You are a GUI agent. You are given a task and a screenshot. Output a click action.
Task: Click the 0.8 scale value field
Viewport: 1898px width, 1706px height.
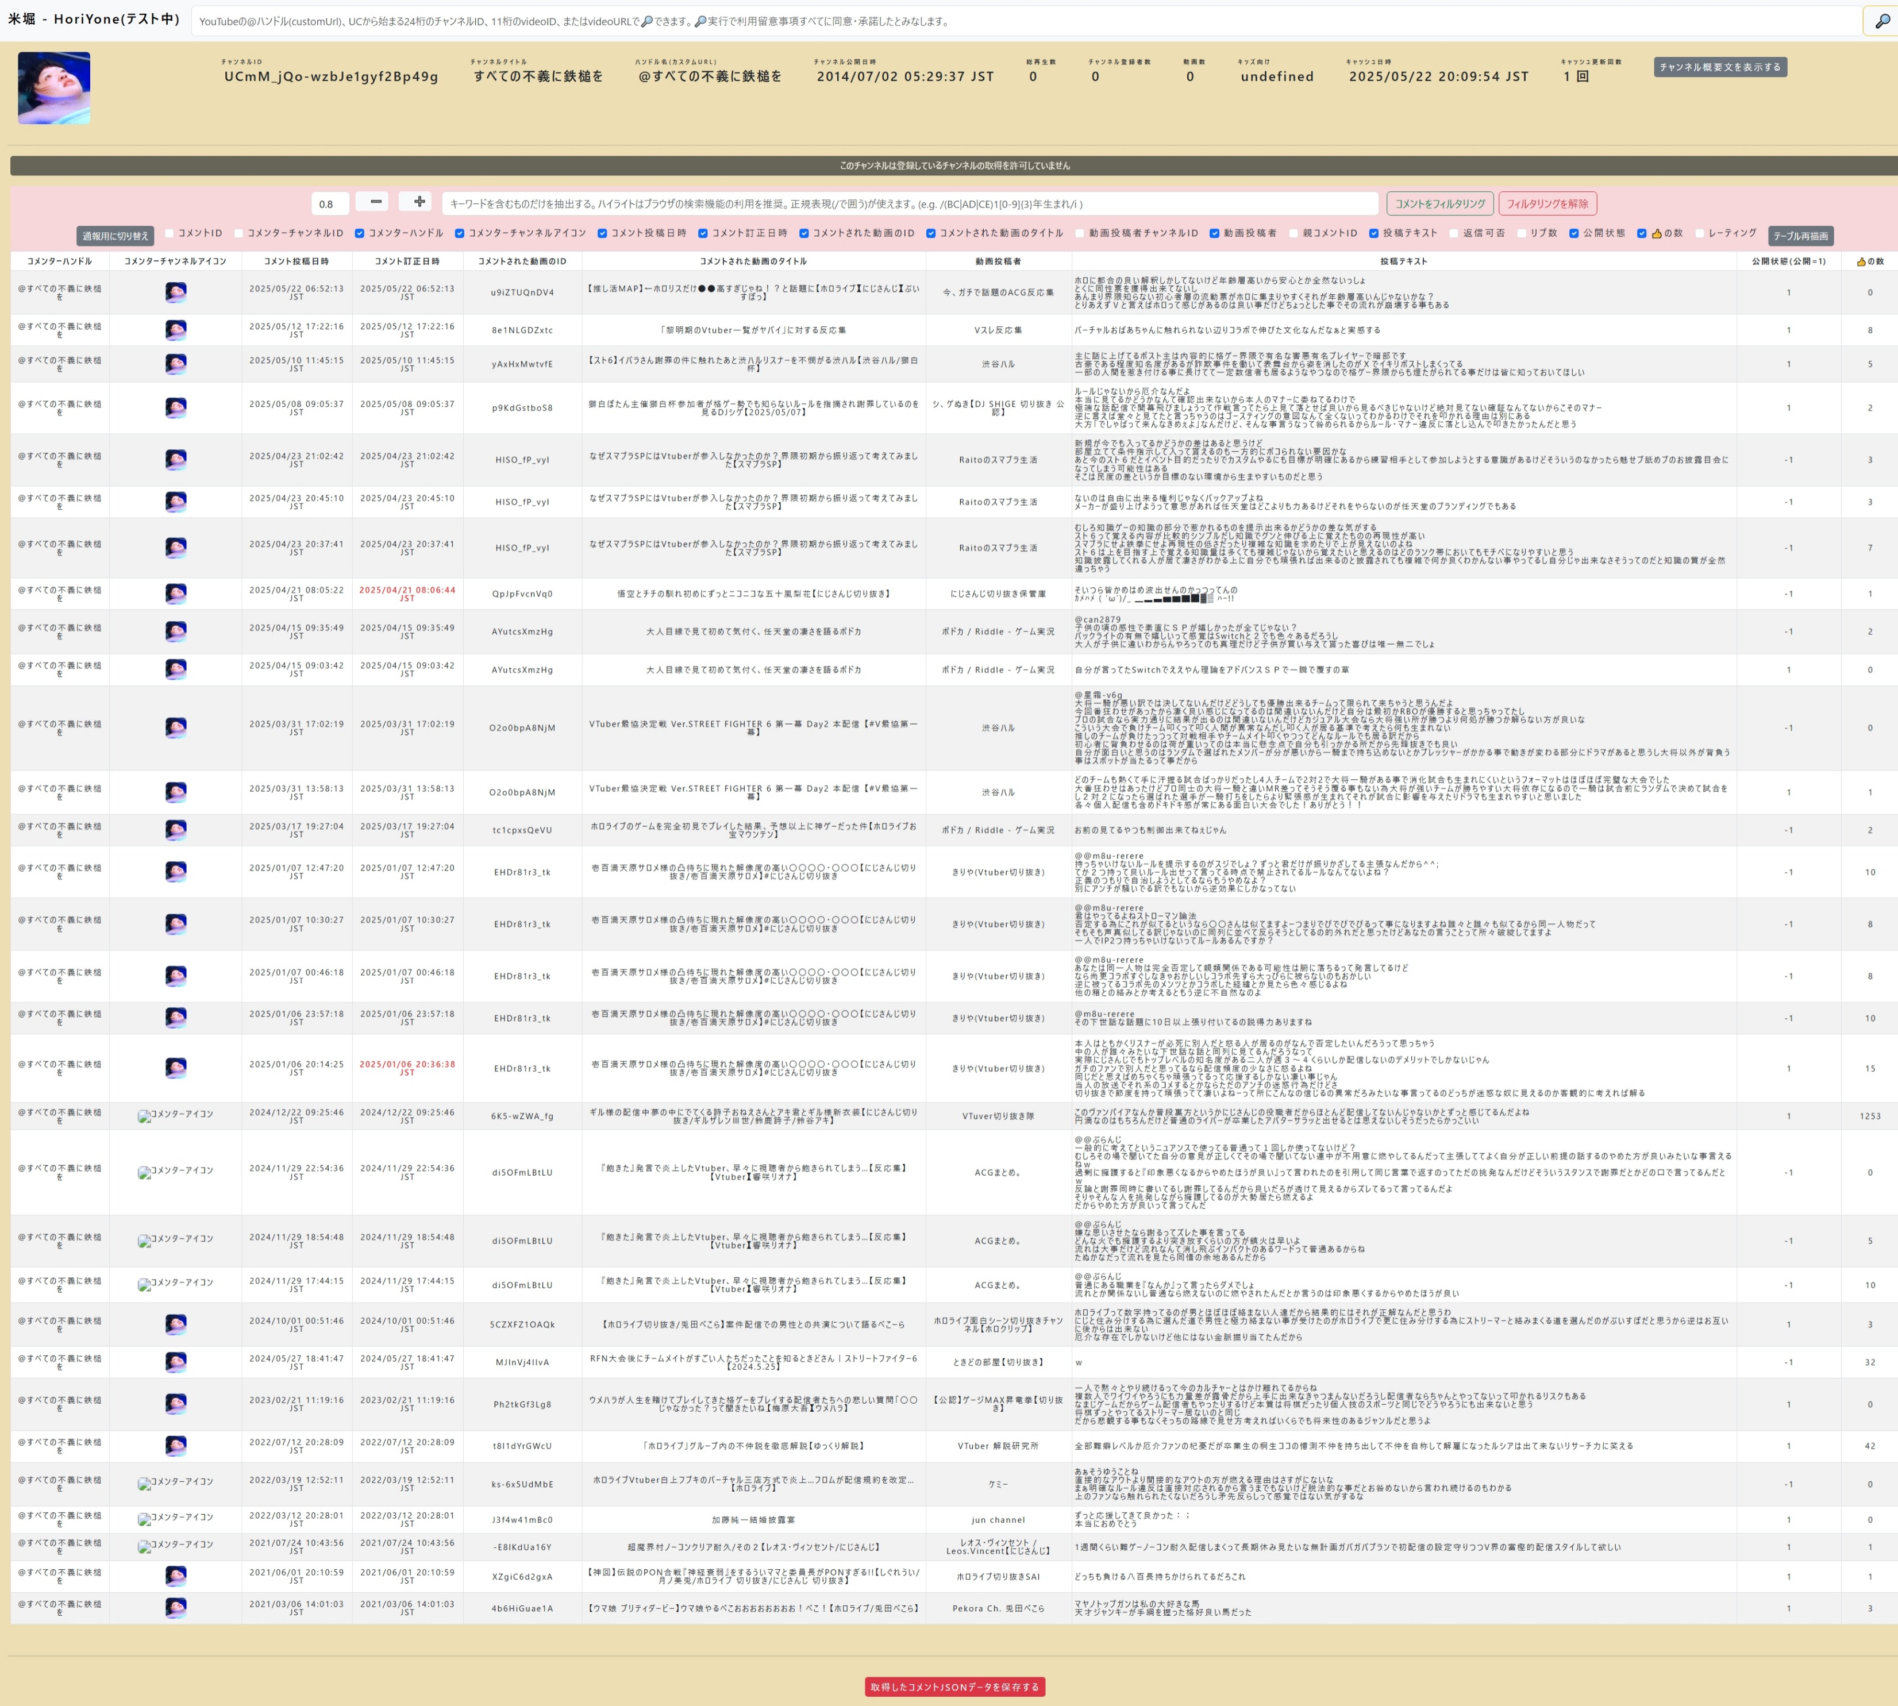tap(330, 203)
